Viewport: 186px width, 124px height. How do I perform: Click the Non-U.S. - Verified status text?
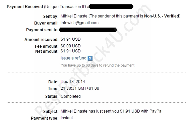[162, 16]
